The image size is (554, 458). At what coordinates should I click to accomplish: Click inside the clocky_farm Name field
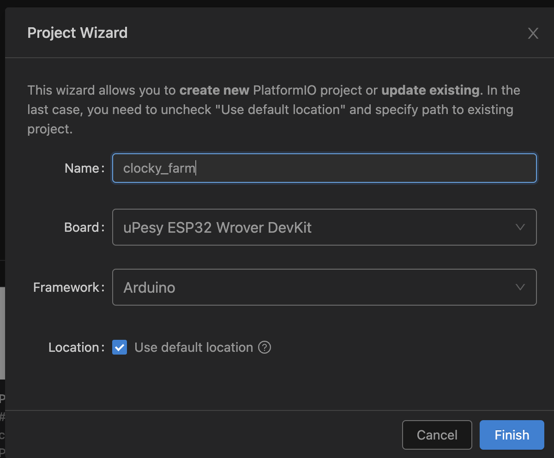coord(323,168)
